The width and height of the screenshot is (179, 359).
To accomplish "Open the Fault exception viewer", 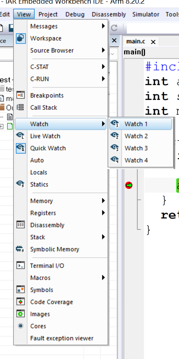I will 61,338.
